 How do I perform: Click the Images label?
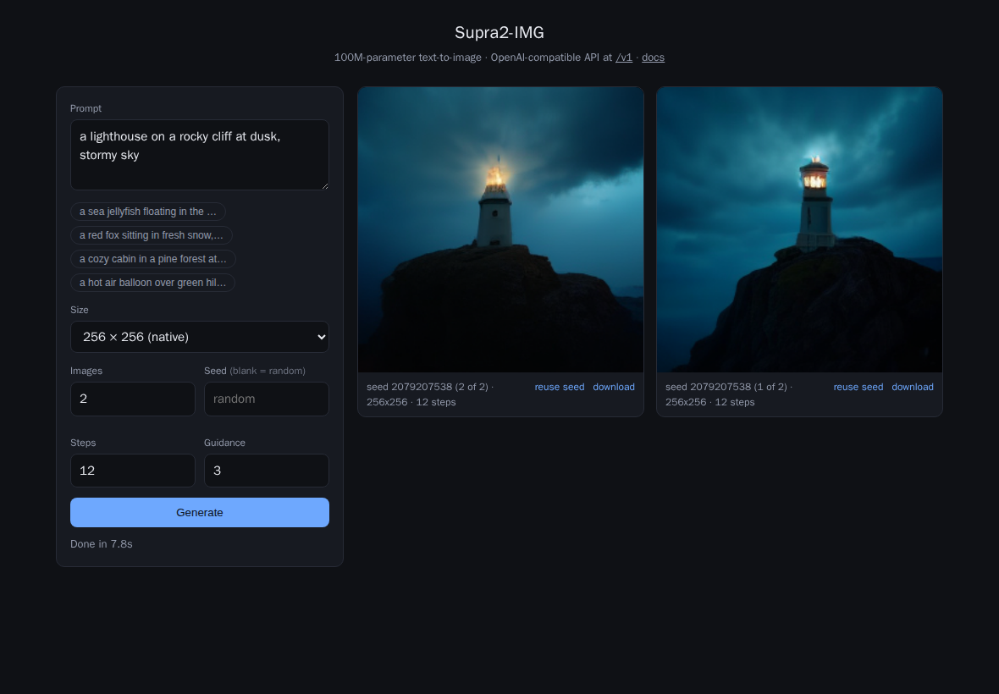point(86,372)
